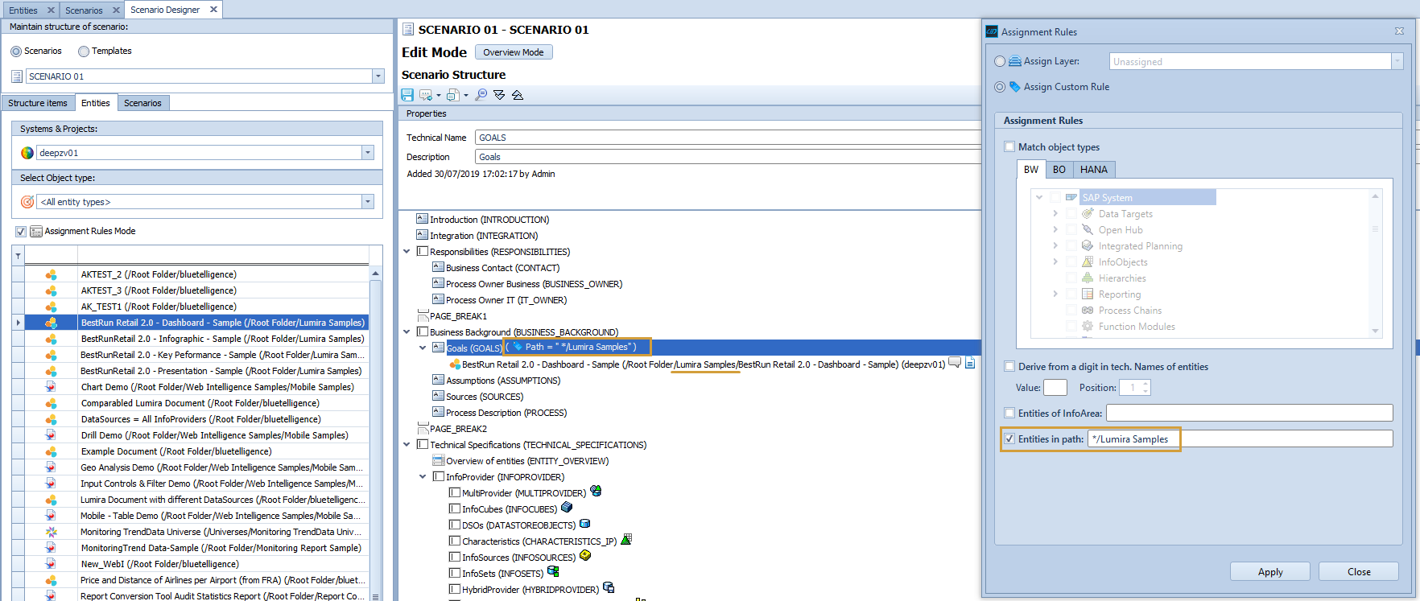Click the speech bubble comment icon beside deepzv01

(955, 363)
